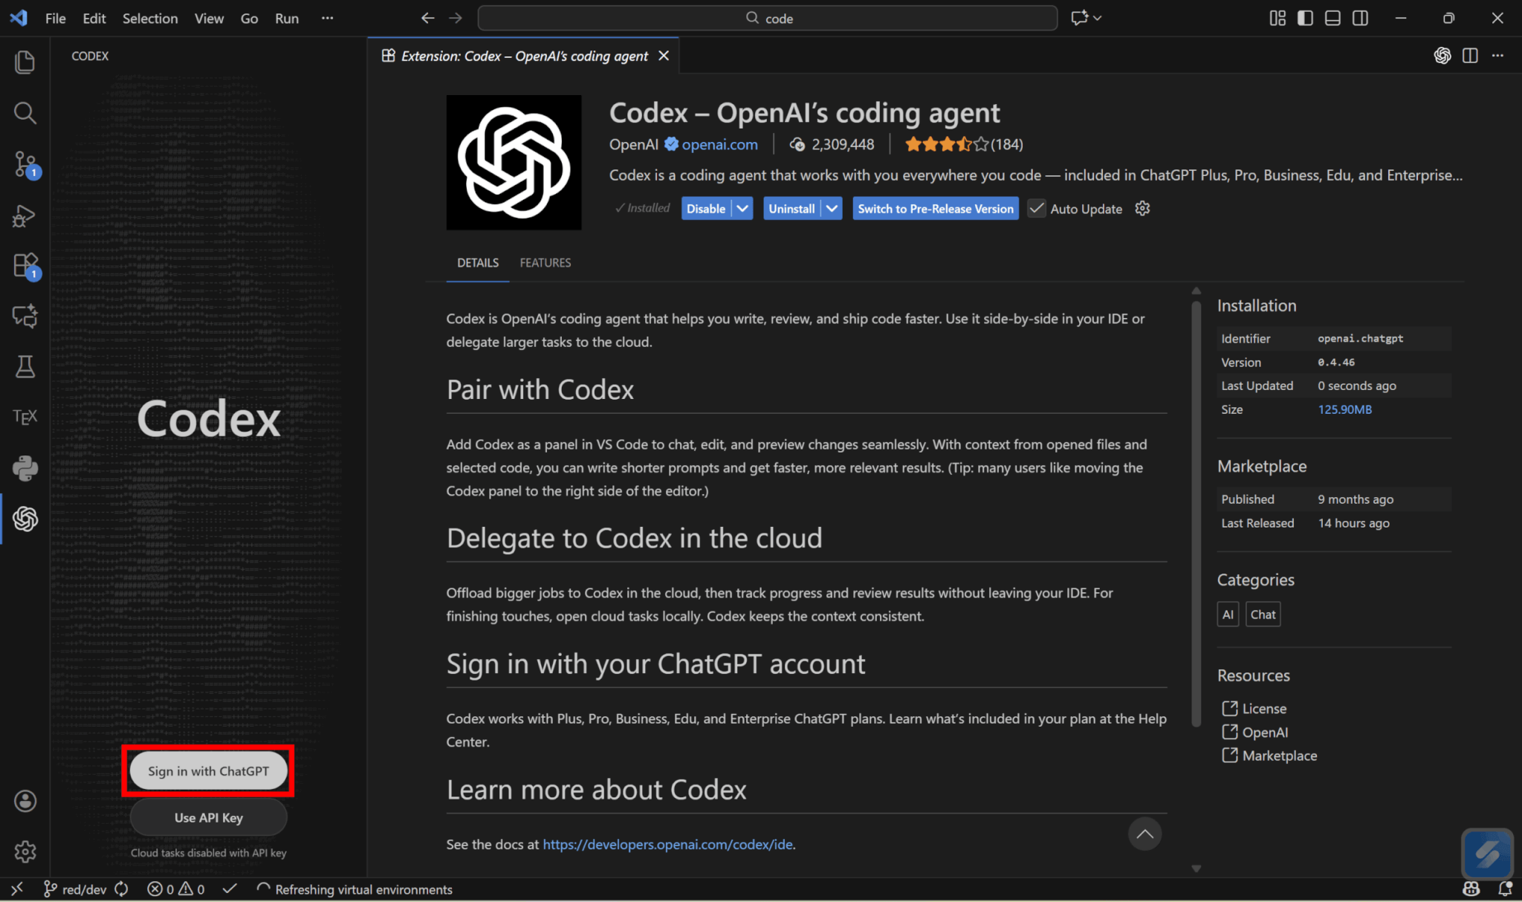This screenshot has width=1522, height=902.
Task: Click the details vertical scrollbar
Action: click(1196, 513)
